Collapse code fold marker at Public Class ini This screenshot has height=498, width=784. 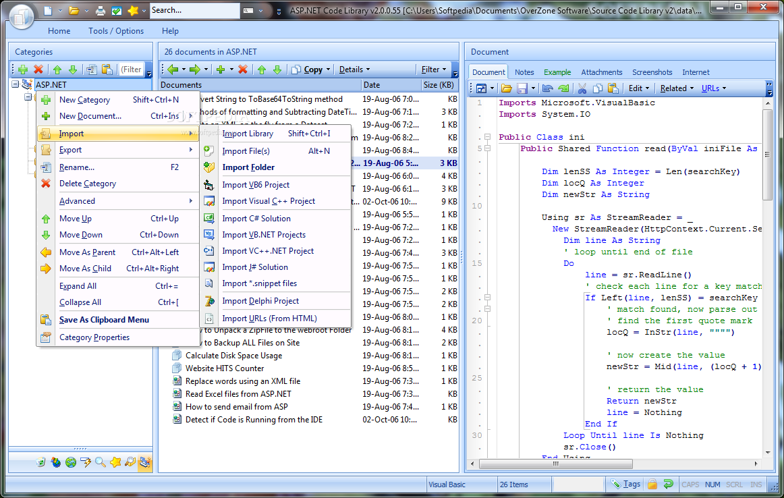(487, 136)
